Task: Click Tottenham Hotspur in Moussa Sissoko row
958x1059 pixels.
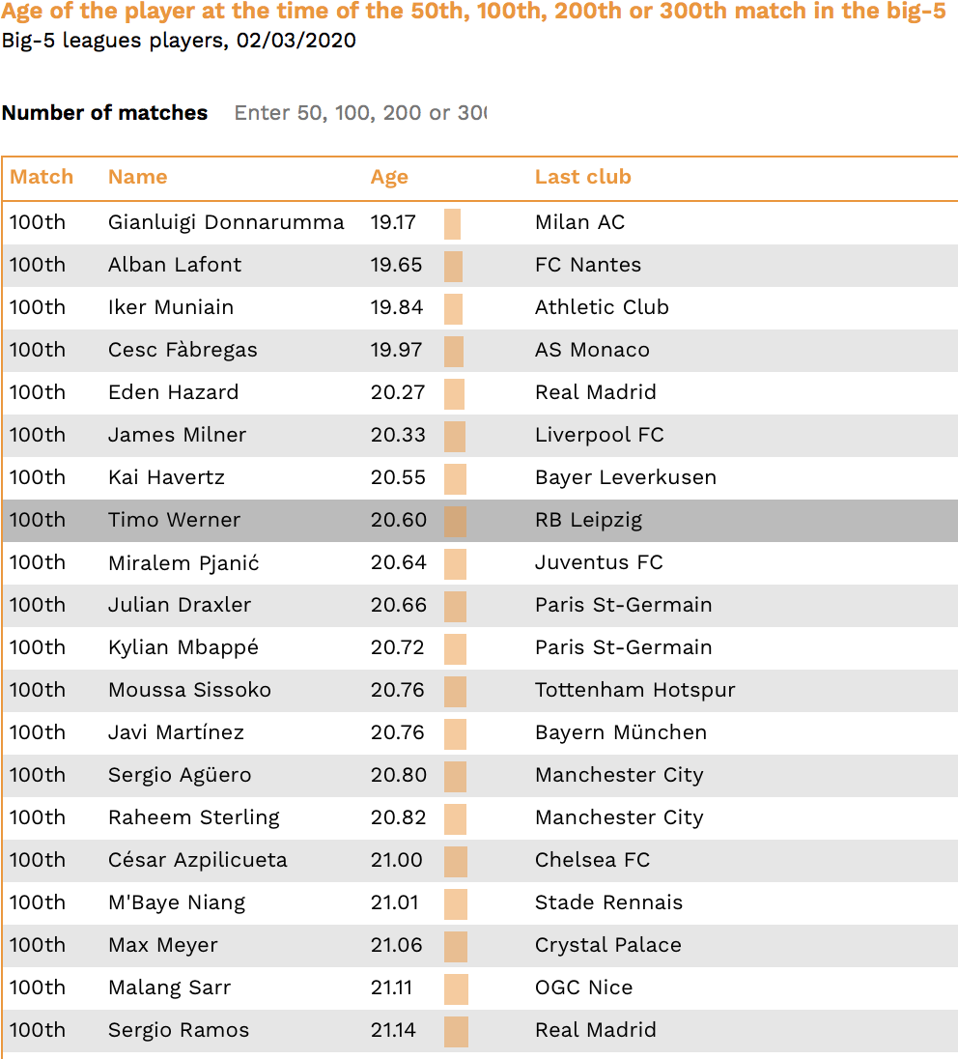Action: coord(634,690)
